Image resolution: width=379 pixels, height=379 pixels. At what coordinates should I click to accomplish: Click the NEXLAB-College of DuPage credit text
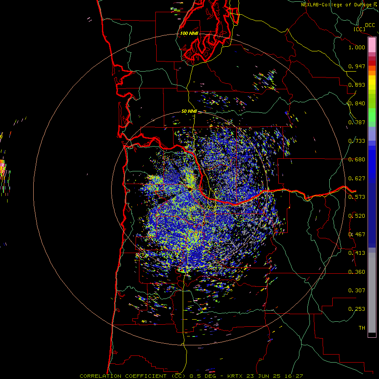[336, 5]
